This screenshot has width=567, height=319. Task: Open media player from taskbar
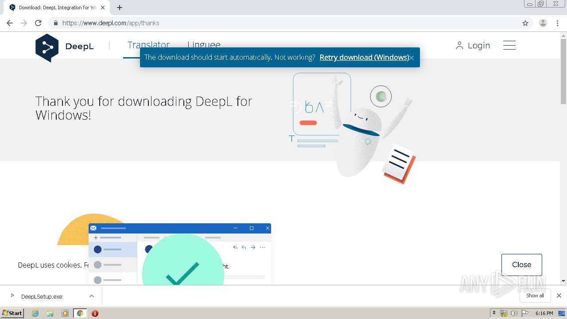[x=65, y=313]
